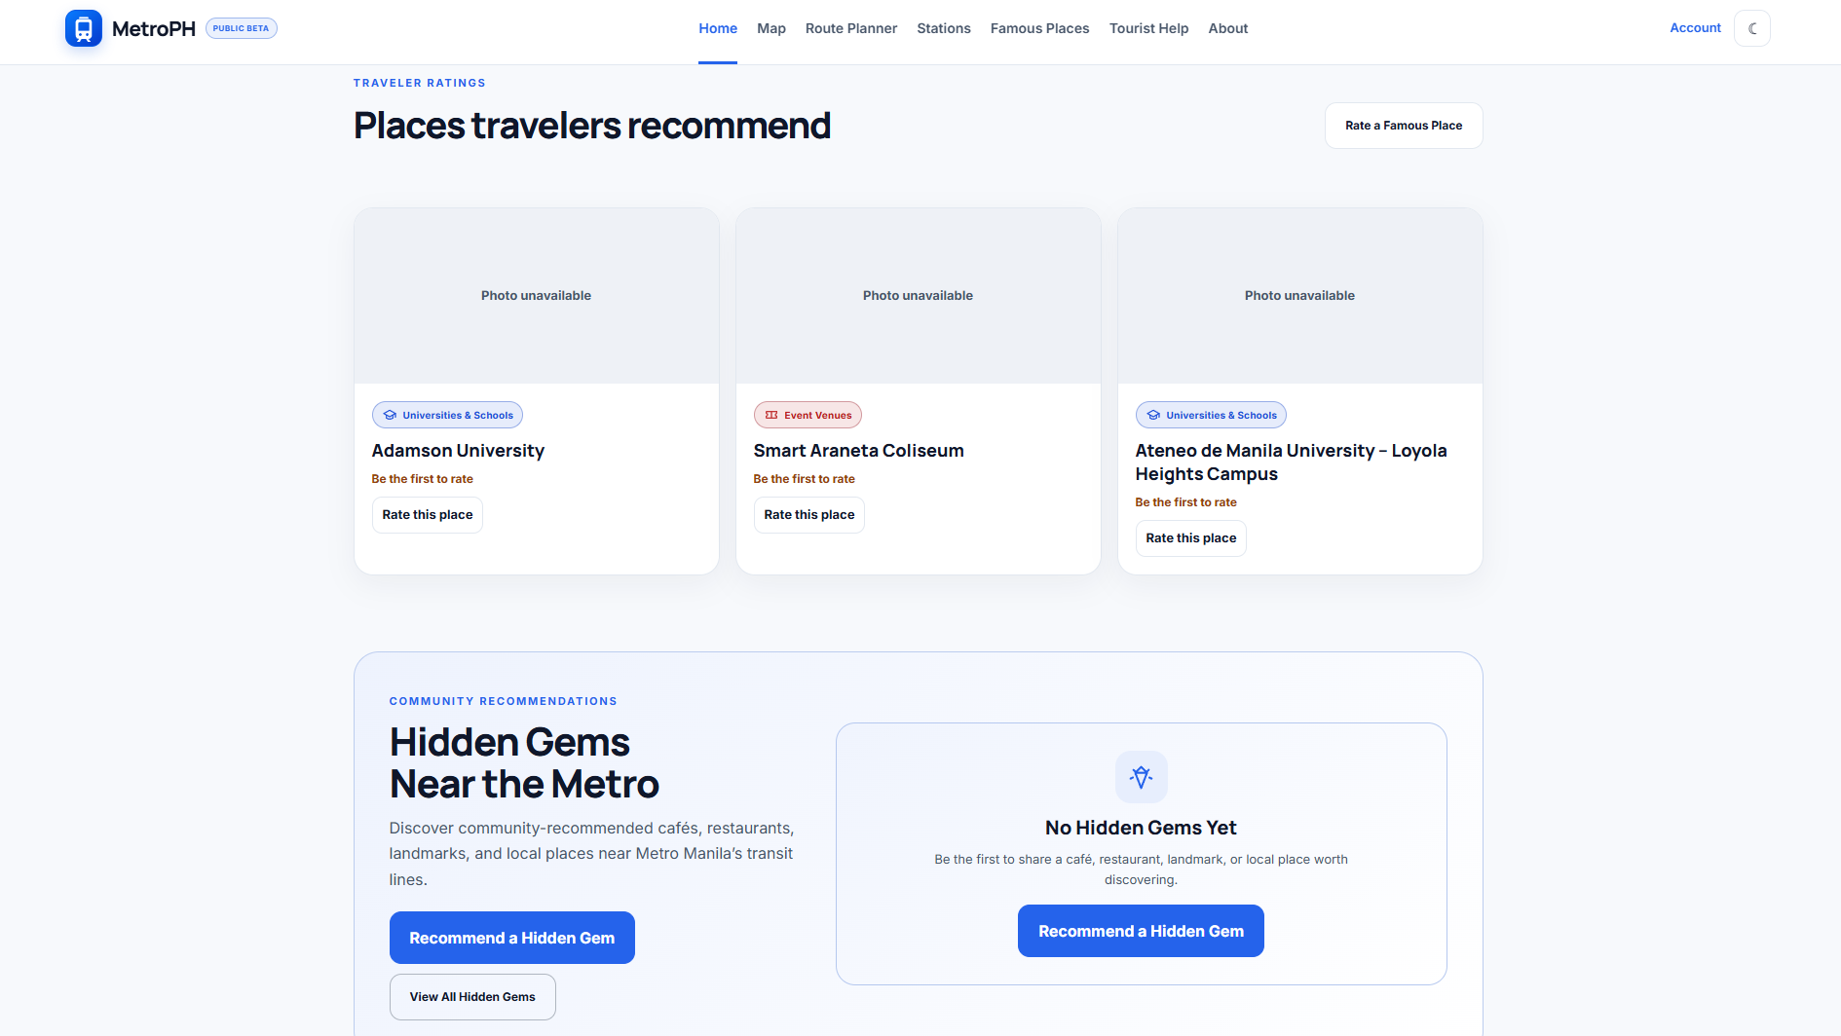Click the PUBLIC BETA badge

pyautogui.click(x=242, y=28)
